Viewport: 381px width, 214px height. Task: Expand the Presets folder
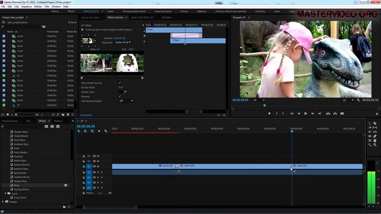tap(3, 202)
